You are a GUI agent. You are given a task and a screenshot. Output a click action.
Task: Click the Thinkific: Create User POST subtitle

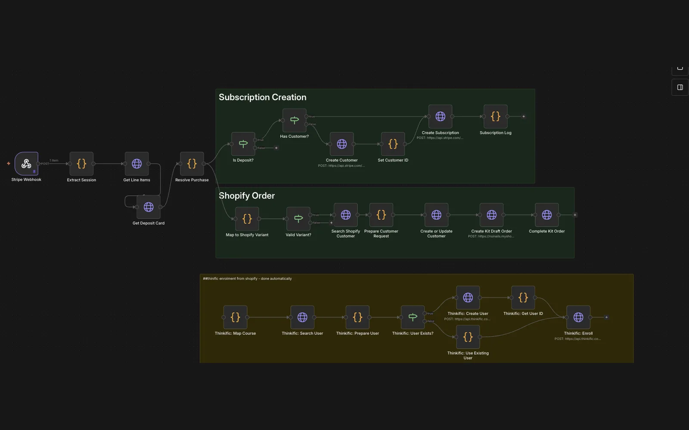point(468,319)
